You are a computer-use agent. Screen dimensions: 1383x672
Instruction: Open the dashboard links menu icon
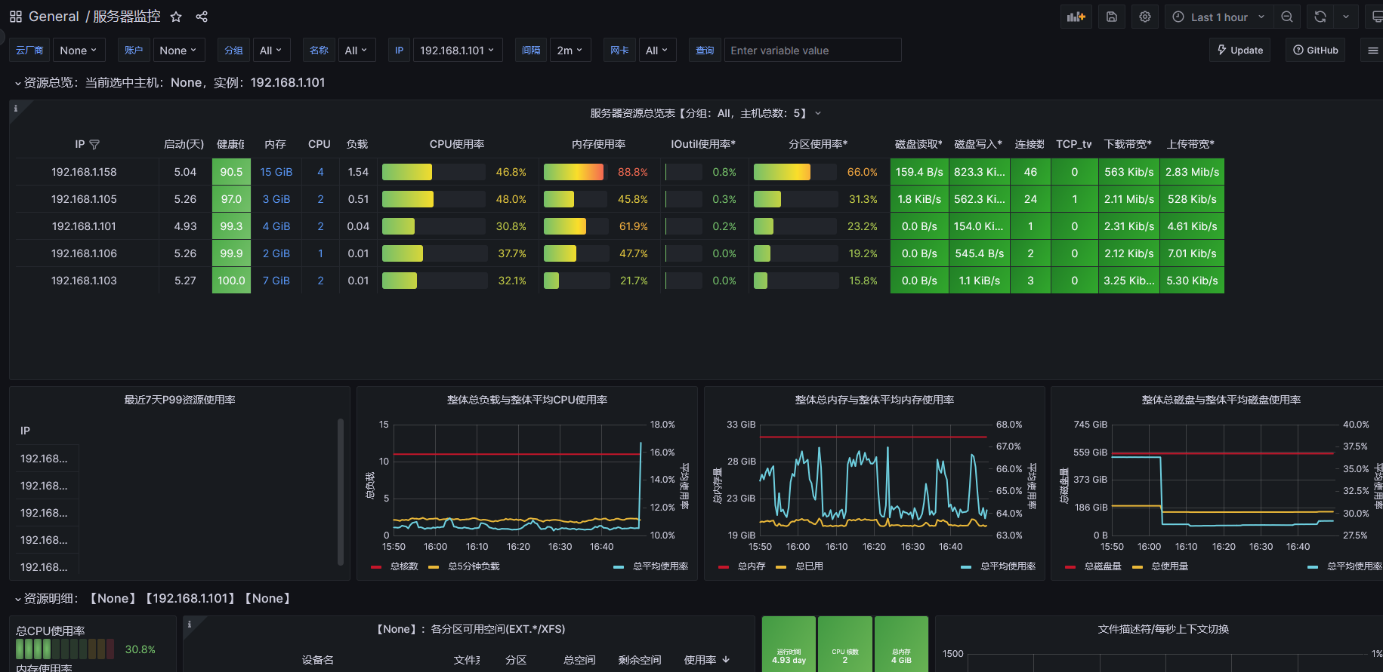(x=1372, y=50)
